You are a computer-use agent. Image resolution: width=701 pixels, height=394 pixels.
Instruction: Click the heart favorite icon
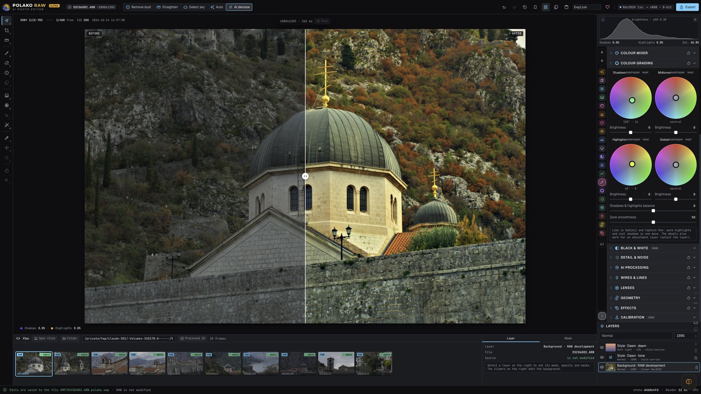[607, 7]
